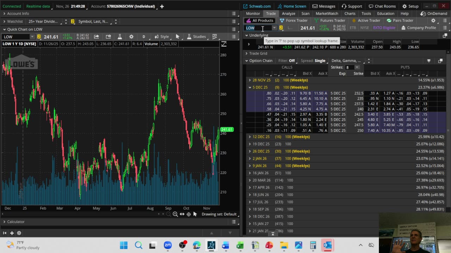Screen dimensions: 451x253
Task: Click the Messages button
Action: tap(324, 6)
